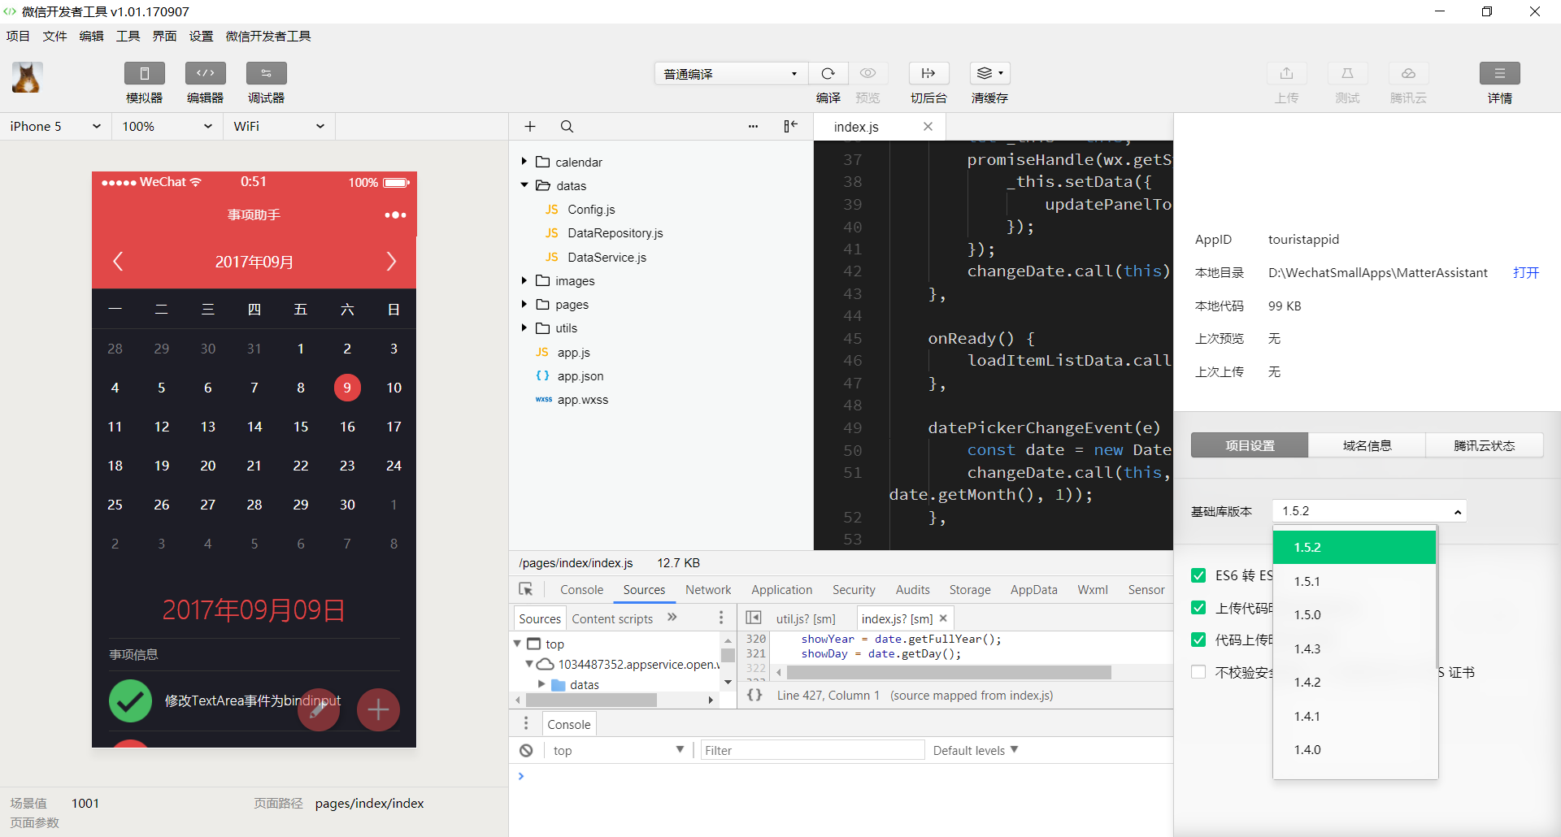Select version 1.4.3 from list

(x=1354, y=648)
